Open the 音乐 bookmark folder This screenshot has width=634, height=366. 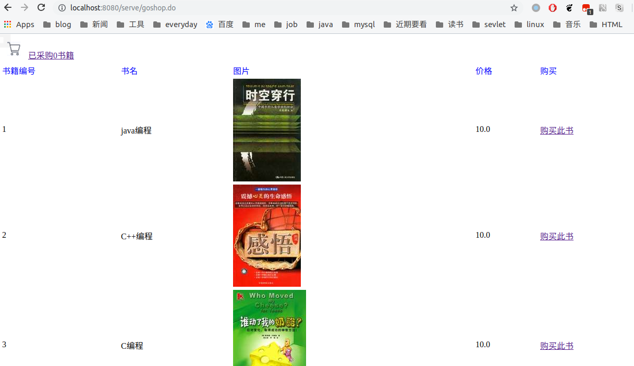click(x=567, y=25)
